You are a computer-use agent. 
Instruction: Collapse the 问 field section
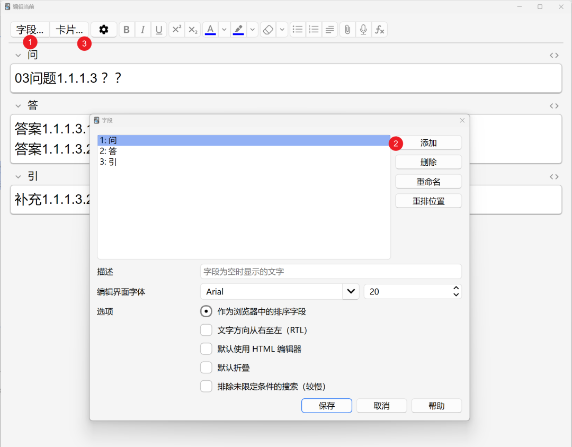[x=18, y=56]
